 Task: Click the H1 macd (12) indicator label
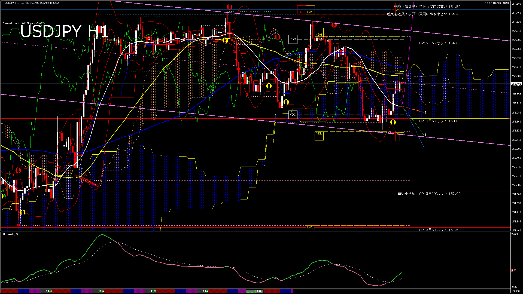point(10,234)
